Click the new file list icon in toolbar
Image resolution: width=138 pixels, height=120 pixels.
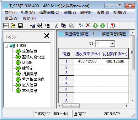pyautogui.click(x=6, y=26)
